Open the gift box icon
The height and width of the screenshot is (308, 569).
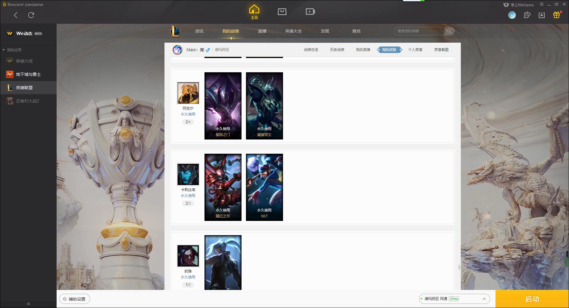point(557,15)
